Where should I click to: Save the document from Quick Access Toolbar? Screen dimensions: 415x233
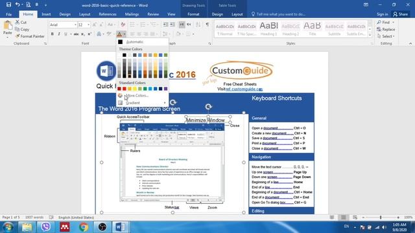pyautogui.click(x=8, y=5)
